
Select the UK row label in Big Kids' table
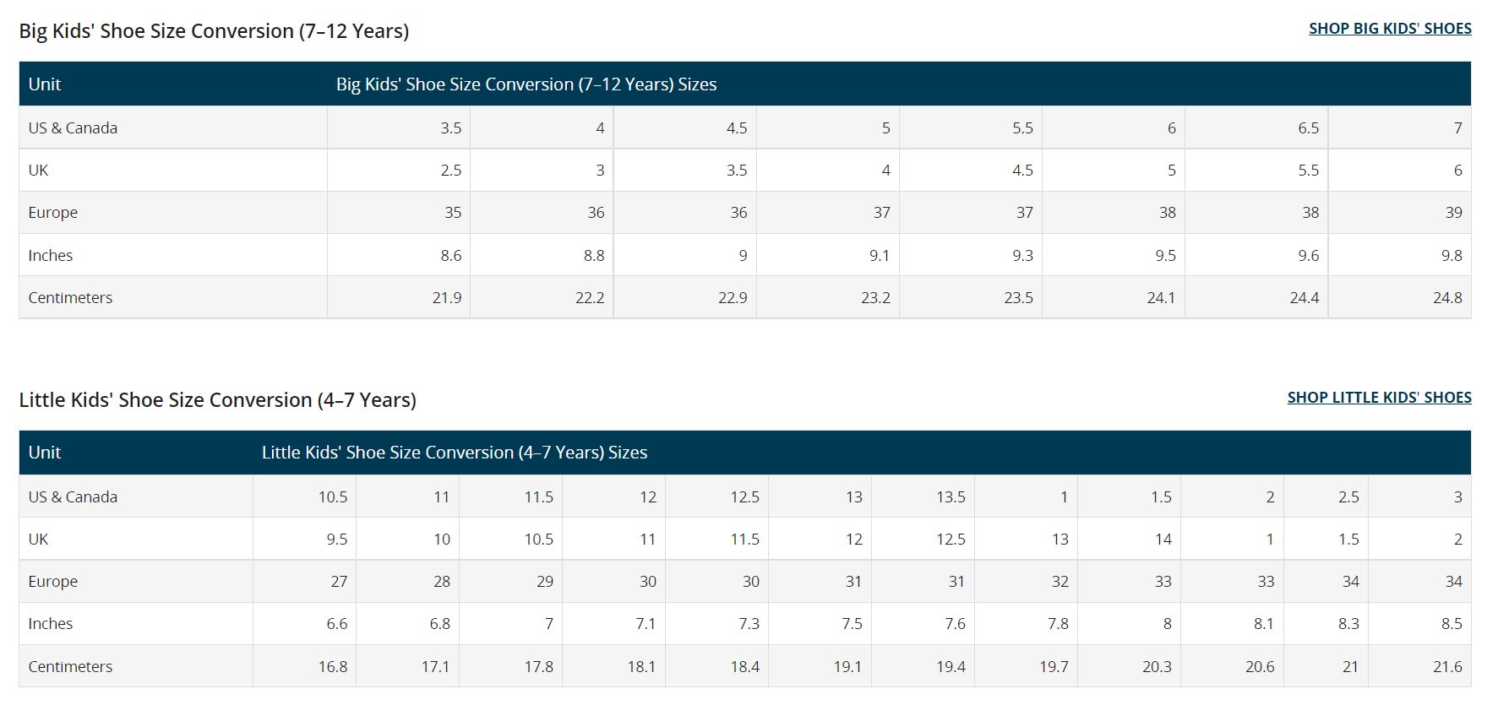coord(39,171)
